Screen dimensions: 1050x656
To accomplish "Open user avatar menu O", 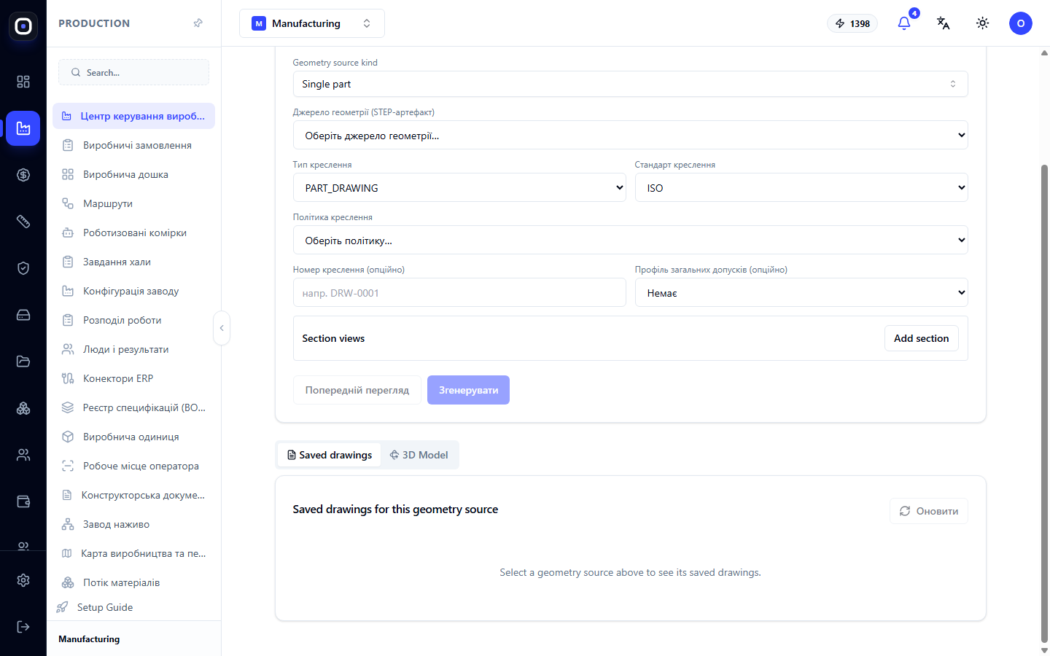I will pos(1021,23).
